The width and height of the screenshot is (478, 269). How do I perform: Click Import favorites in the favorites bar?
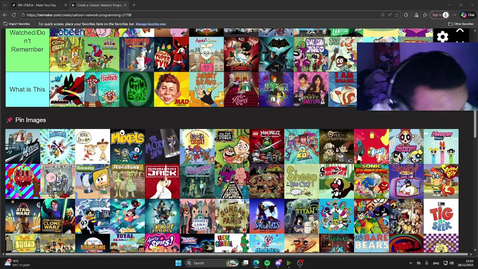(17, 24)
